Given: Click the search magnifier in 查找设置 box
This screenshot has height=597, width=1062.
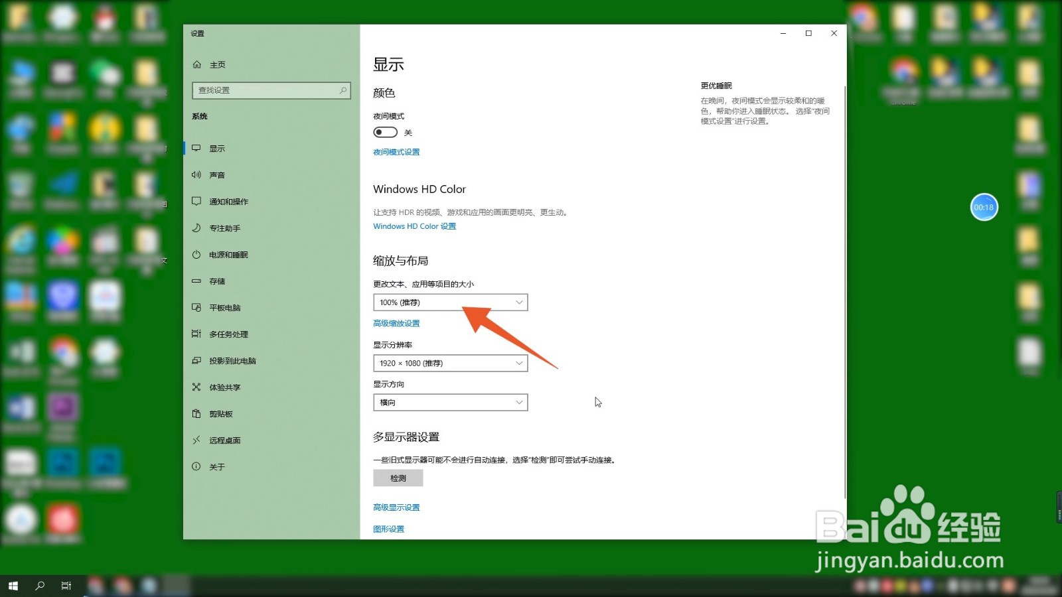Looking at the screenshot, I should (x=342, y=90).
